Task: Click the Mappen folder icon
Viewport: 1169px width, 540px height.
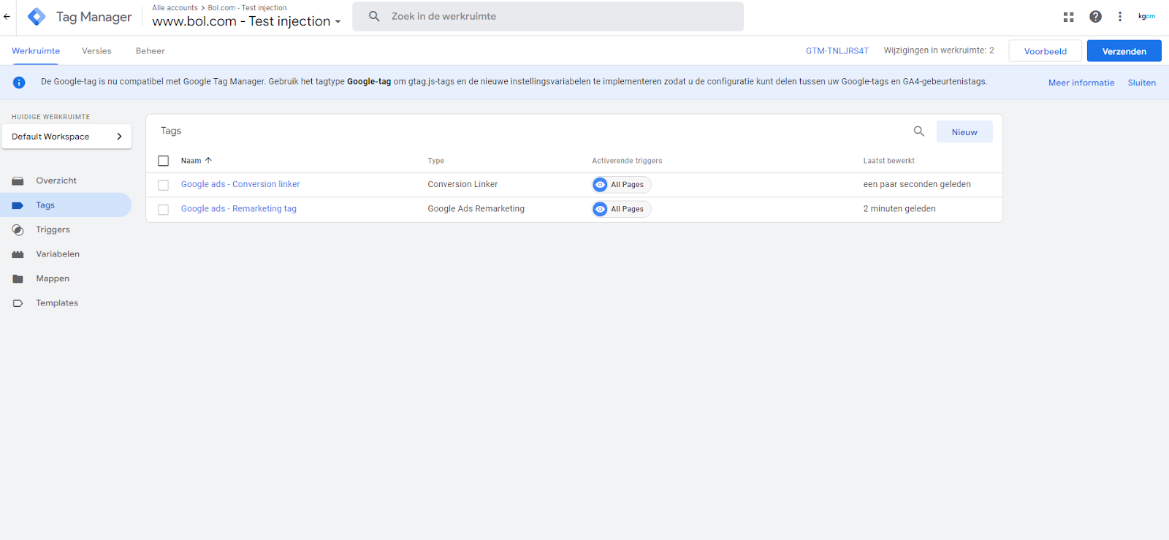Action: [x=18, y=278]
